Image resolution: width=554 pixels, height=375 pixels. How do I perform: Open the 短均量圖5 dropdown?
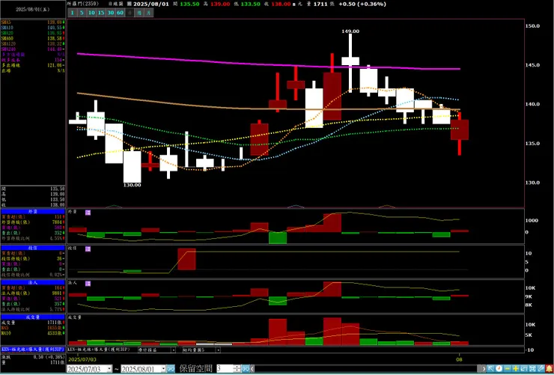pos(218,350)
